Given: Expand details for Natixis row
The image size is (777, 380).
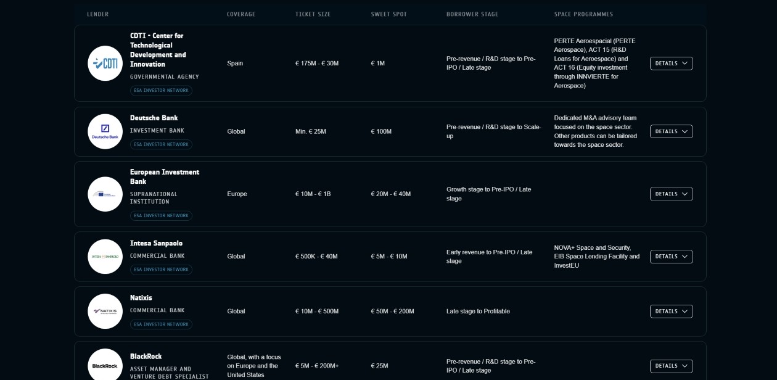Looking at the screenshot, I should click(671, 312).
